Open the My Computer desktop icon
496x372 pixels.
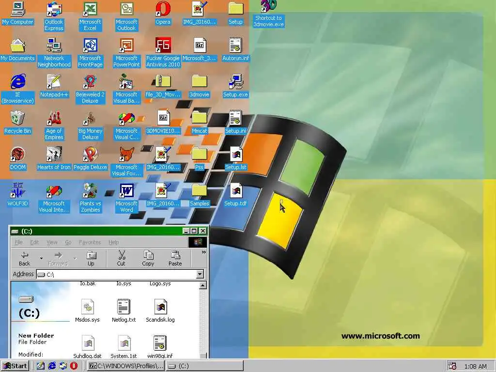point(18,13)
